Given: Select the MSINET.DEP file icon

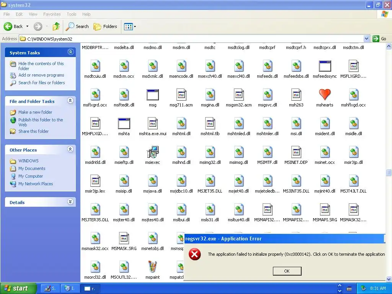Looking at the screenshot, I should (x=296, y=152).
